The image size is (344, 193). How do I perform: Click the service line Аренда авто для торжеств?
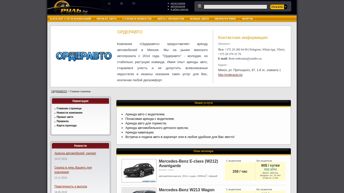pos(146,123)
